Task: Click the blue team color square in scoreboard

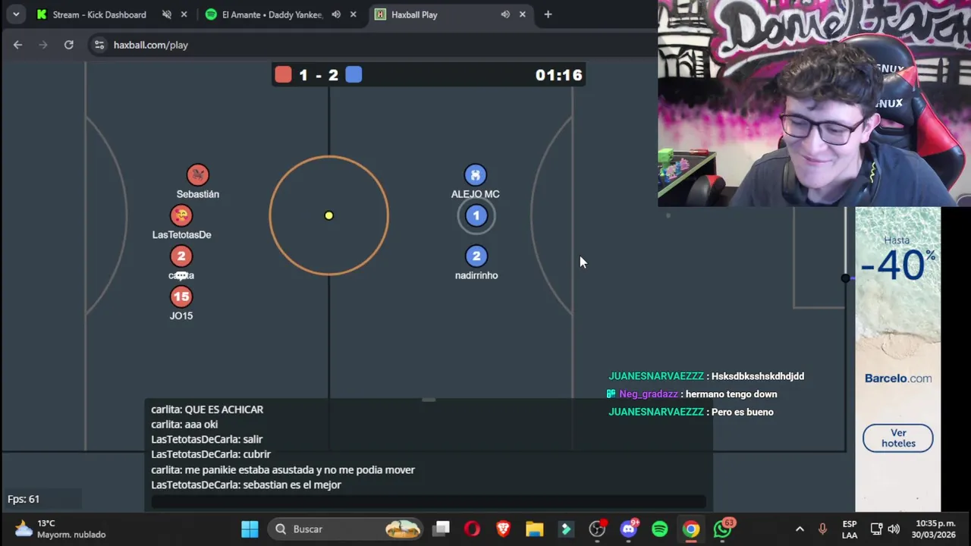Action: point(354,74)
